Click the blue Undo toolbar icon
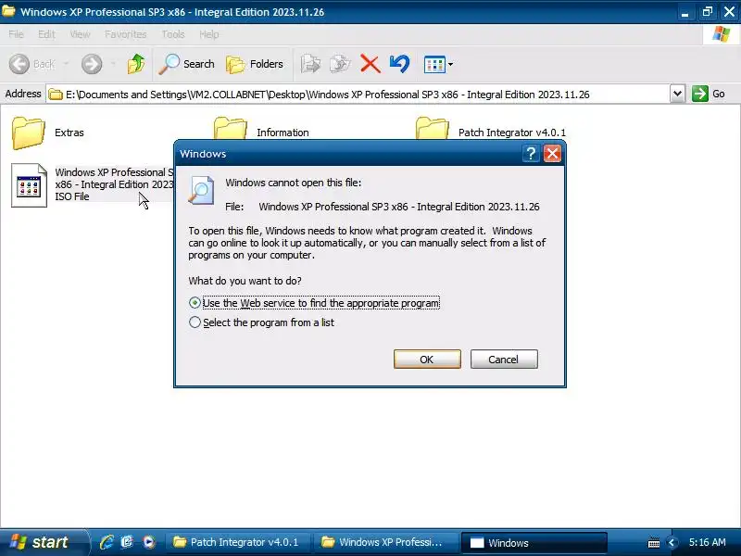The image size is (741, 556). (x=400, y=64)
